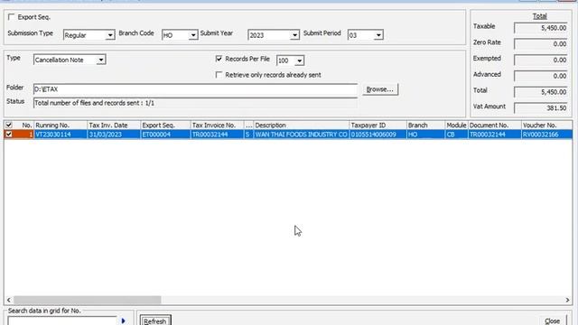Click the search arrow icon beside search box
This screenshot has width=578, height=325.
pos(123,321)
